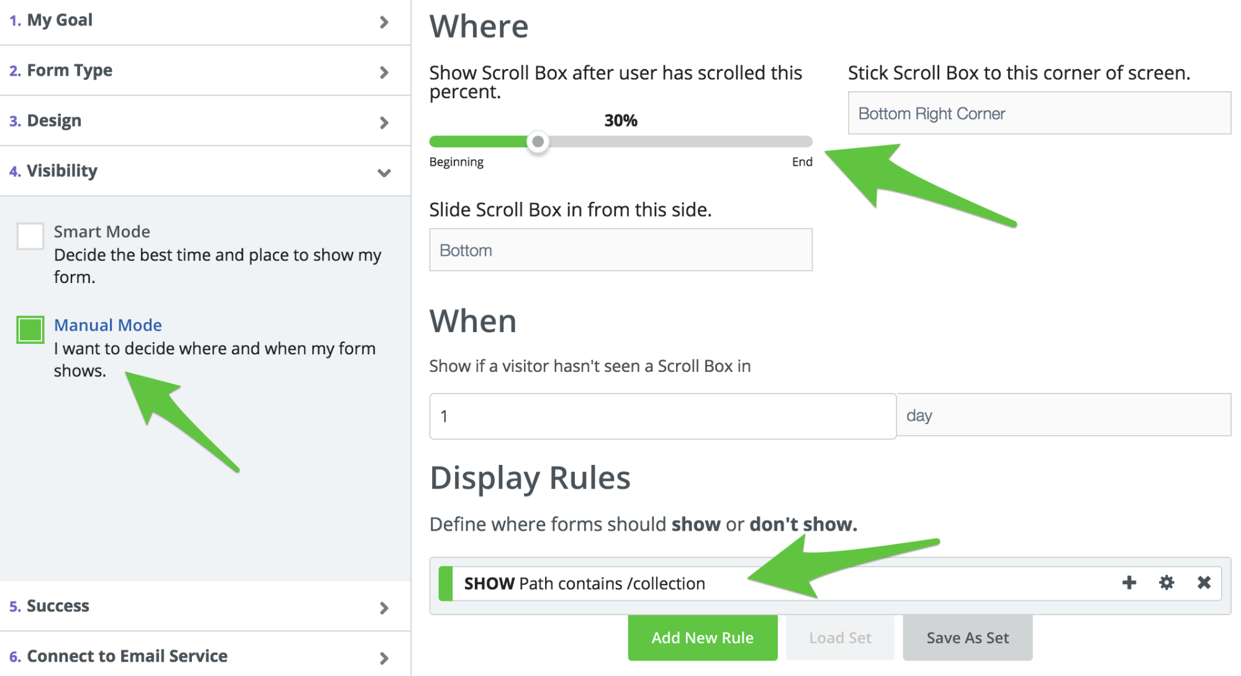Image resolution: width=1241 pixels, height=676 pixels.
Task: Click the End slider label
Action: point(802,161)
